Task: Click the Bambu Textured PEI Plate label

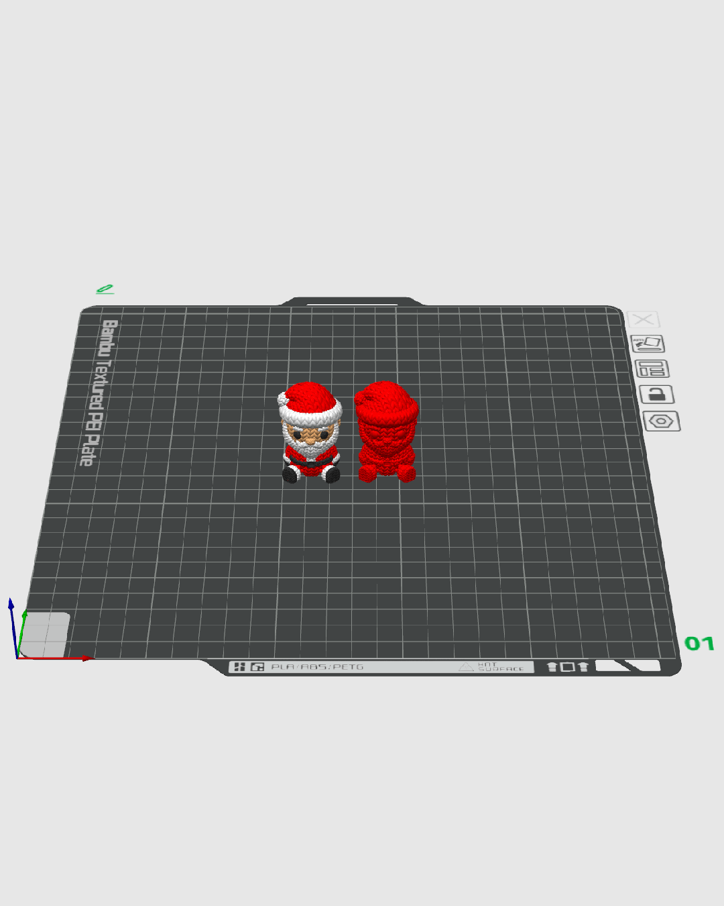Action: tap(98, 393)
